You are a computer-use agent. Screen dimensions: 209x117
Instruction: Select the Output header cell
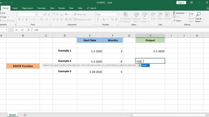point(150,40)
